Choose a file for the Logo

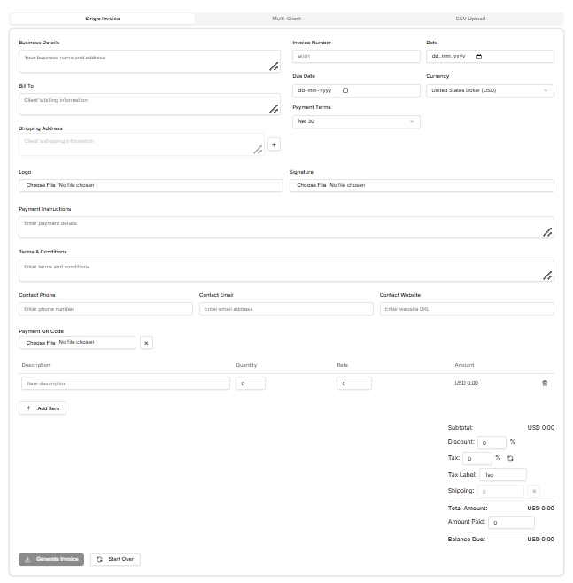(x=41, y=185)
